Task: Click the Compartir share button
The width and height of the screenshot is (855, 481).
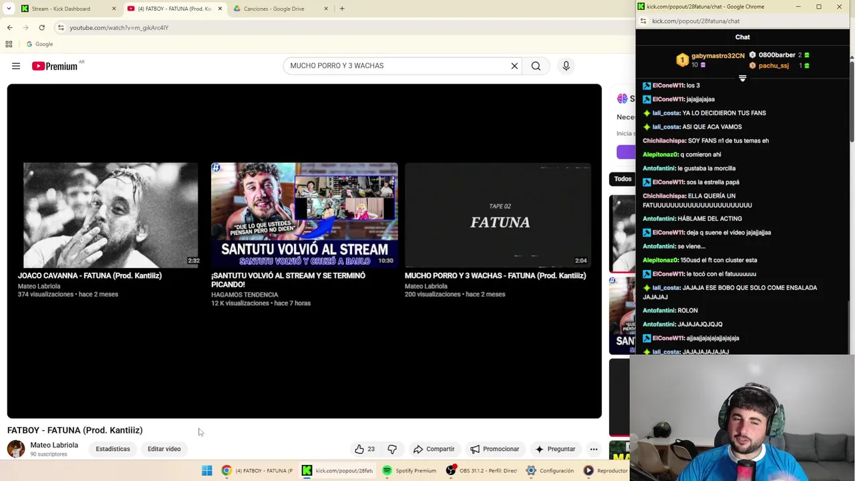Action: [x=434, y=449]
